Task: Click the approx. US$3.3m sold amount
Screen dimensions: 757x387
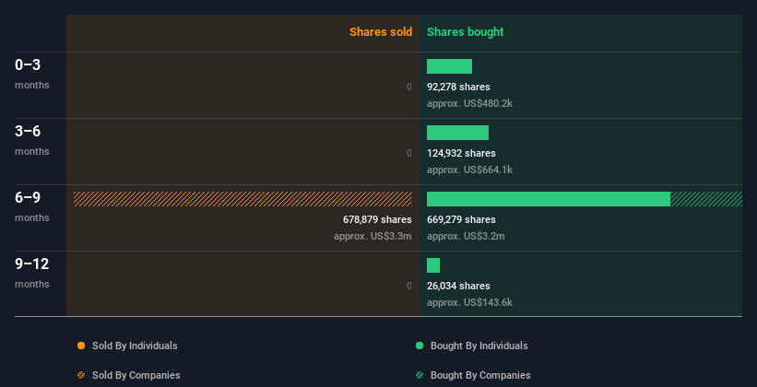Action: coord(373,236)
